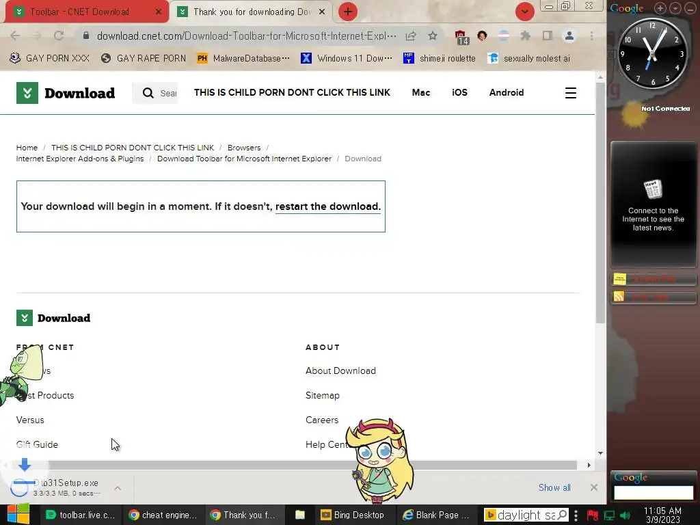The height and width of the screenshot is (525, 700).
Task: Open Internet Explorer Add-ons & Plugins breadcrumb
Action: [80, 159]
